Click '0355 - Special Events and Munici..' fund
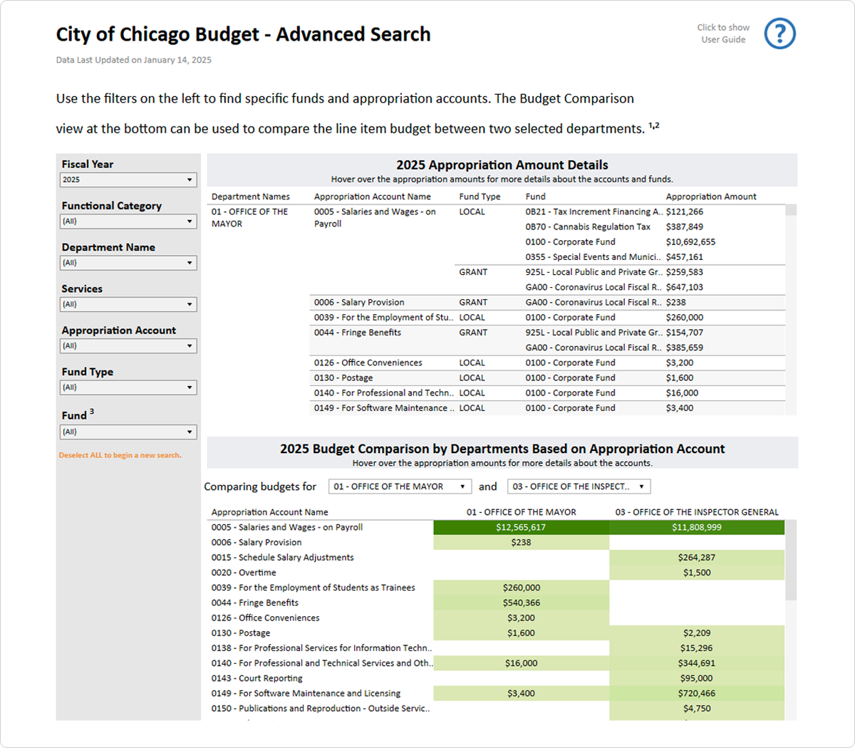 tap(593, 257)
